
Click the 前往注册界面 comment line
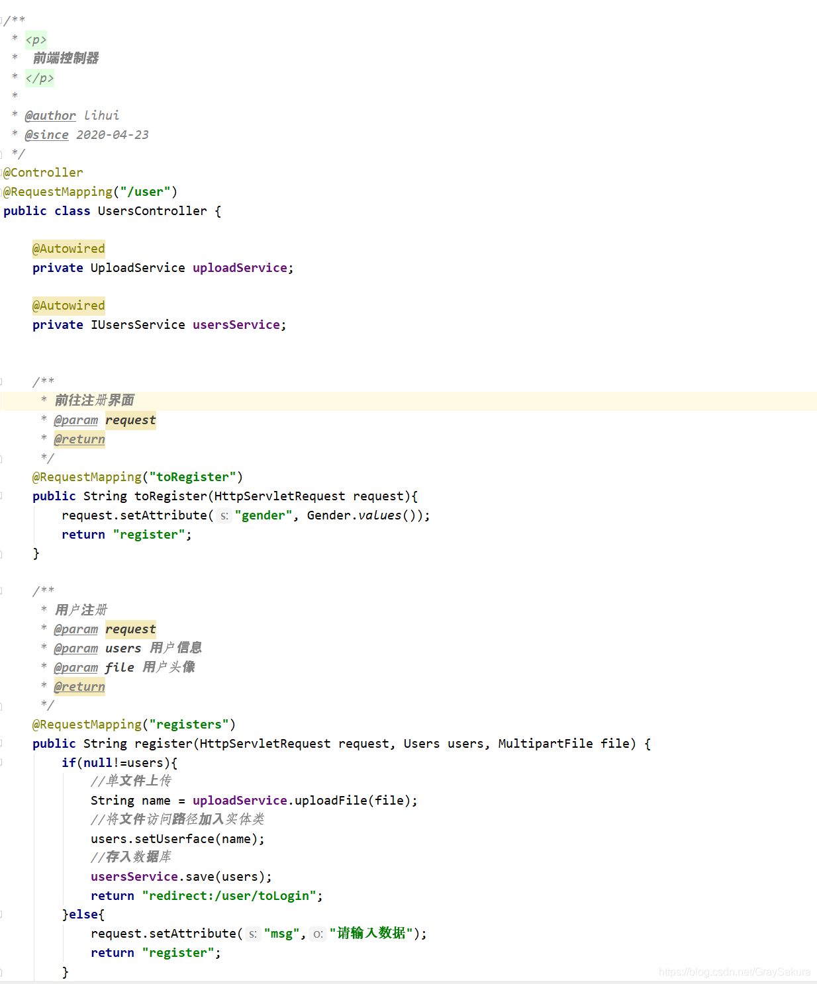point(94,400)
